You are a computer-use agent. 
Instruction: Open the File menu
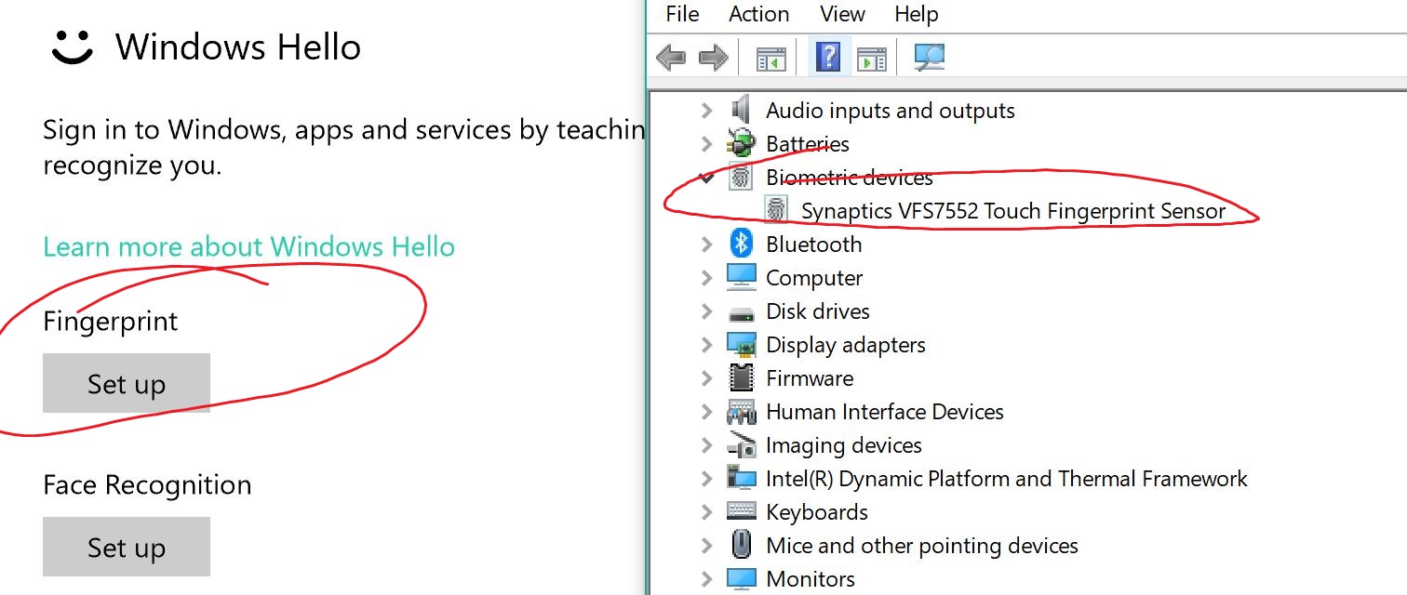pyautogui.click(x=682, y=14)
